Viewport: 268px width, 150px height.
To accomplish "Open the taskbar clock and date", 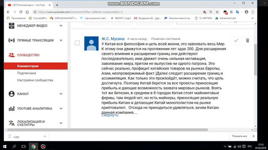I will click(x=261, y=146).
